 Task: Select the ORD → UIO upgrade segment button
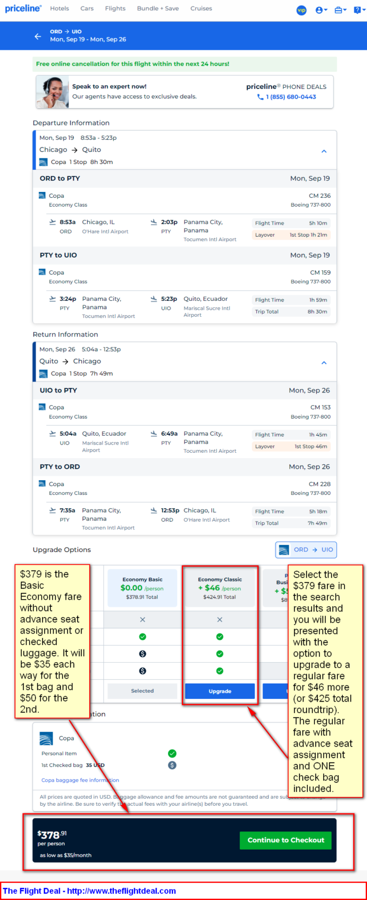coord(306,550)
